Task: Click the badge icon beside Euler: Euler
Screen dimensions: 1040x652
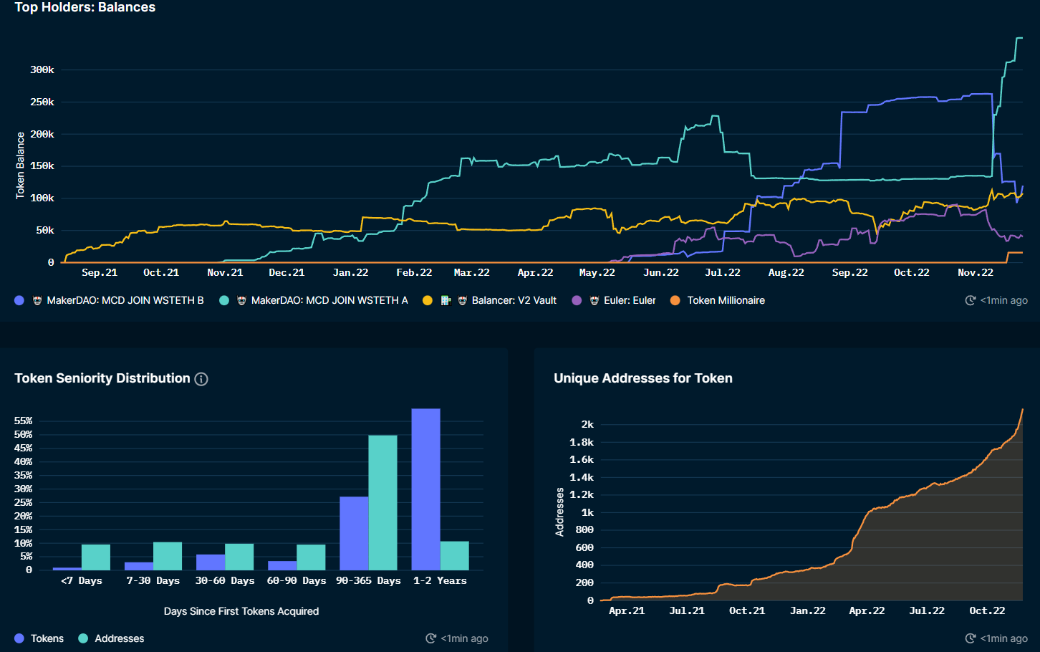Action: point(594,300)
